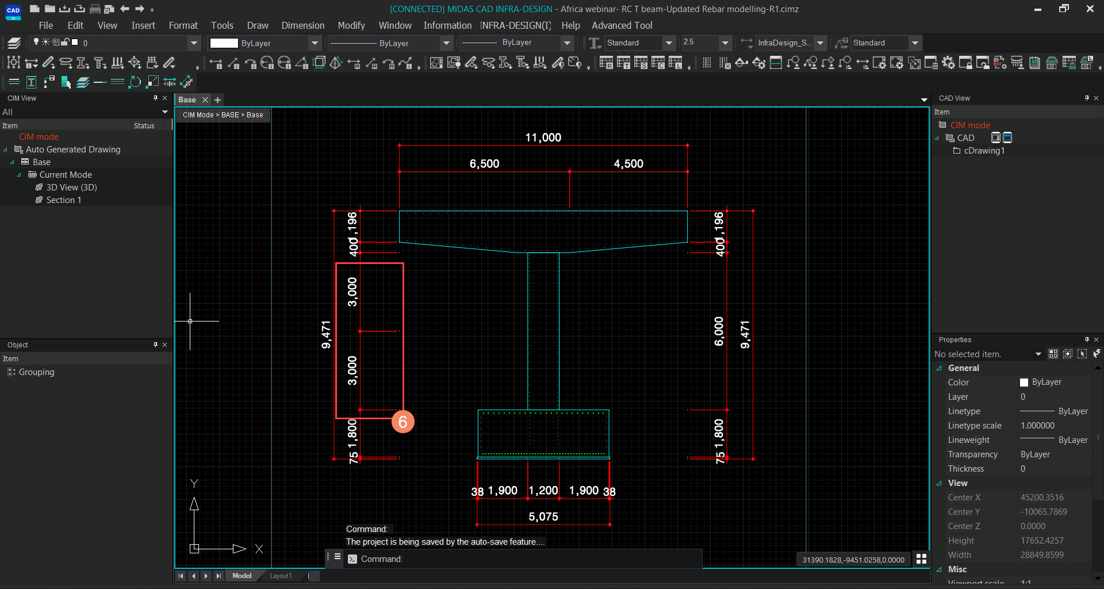The width and height of the screenshot is (1104, 589).
Task: Switch to the Layout1 tab
Action: pyautogui.click(x=281, y=576)
